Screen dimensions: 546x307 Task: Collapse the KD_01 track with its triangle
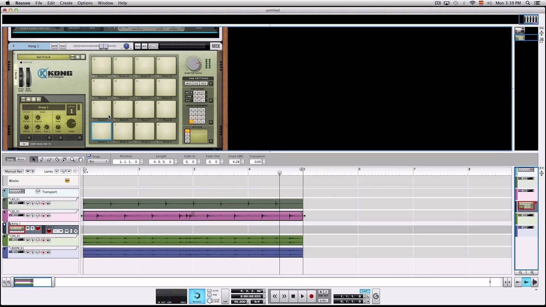click(4, 200)
